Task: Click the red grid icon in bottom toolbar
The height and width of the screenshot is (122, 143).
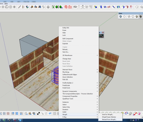Action: [x=8, y=113]
